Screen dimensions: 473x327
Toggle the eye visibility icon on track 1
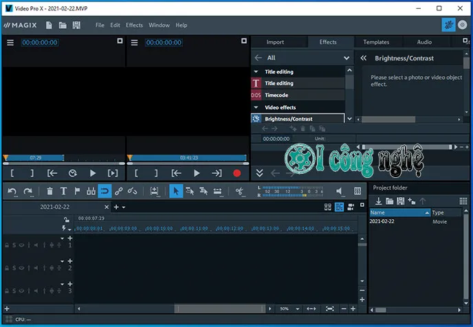[x=21, y=245]
